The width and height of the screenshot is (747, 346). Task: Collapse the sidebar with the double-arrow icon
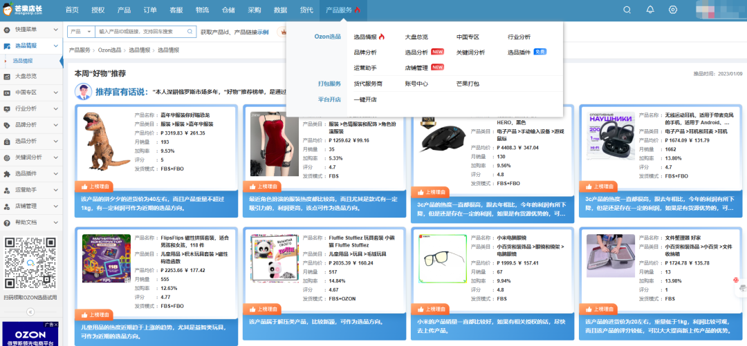point(30,311)
